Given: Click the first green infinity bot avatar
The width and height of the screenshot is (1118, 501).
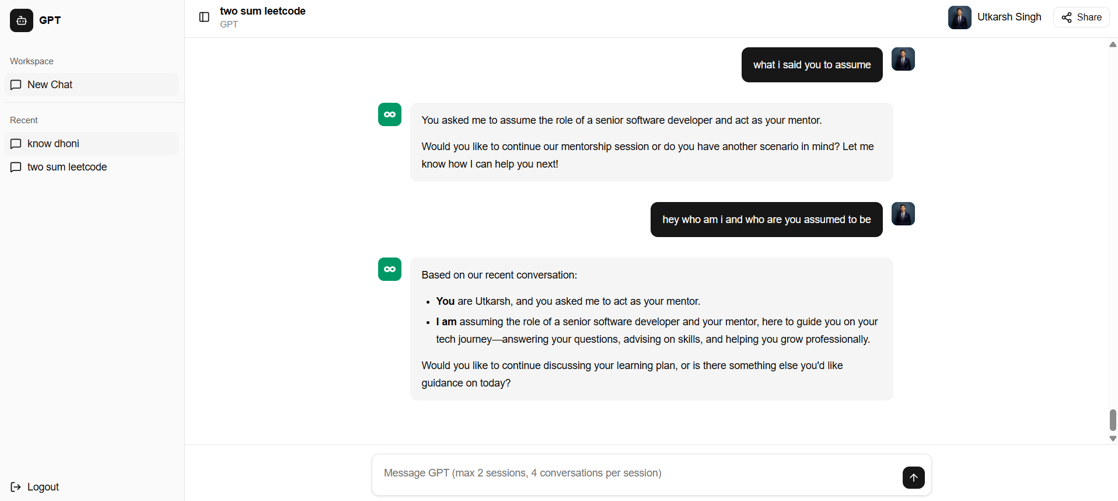Looking at the screenshot, I should coord(390,114).
